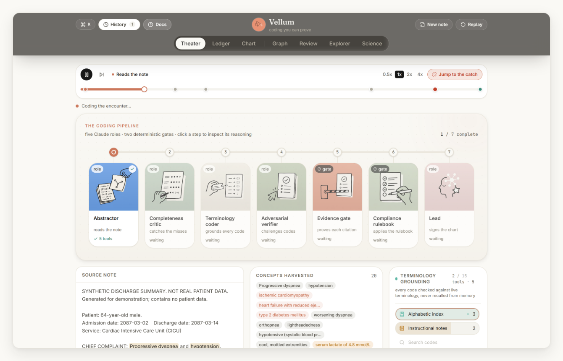
Task: Click highlighted 'Progressive dyspnea' in source note
Action: (x=154, y=346)
